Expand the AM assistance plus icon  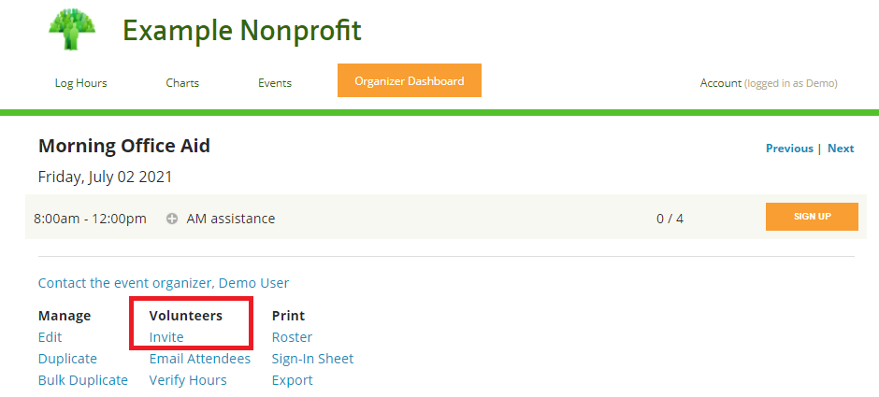pyautogui.click(x=172, y=219)
